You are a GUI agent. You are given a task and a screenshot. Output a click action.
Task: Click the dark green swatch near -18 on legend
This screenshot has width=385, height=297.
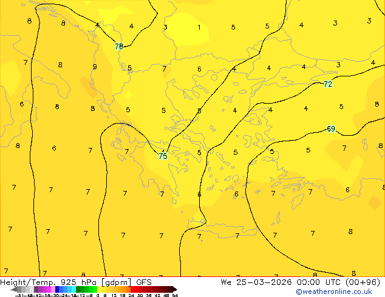(78, 289)
